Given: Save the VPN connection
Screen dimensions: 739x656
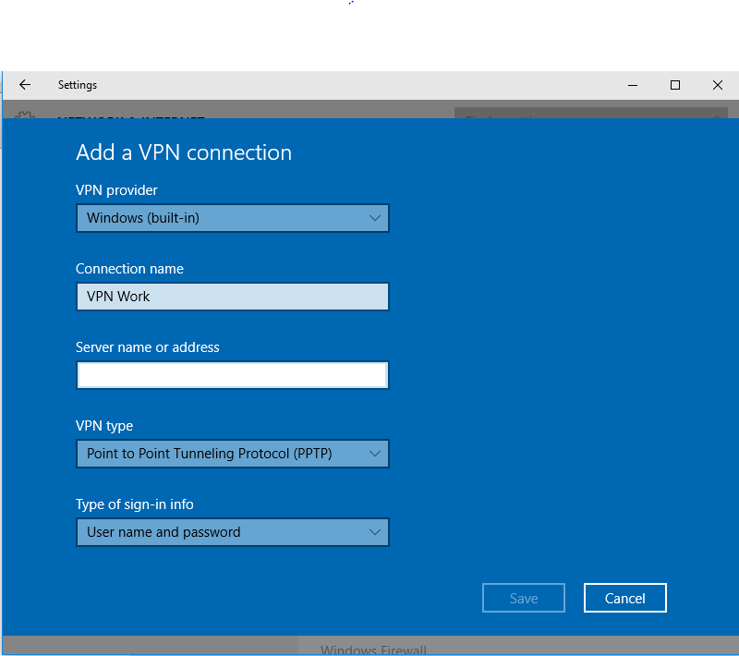Looking at the screenshot, I should (x=524, y=598).
